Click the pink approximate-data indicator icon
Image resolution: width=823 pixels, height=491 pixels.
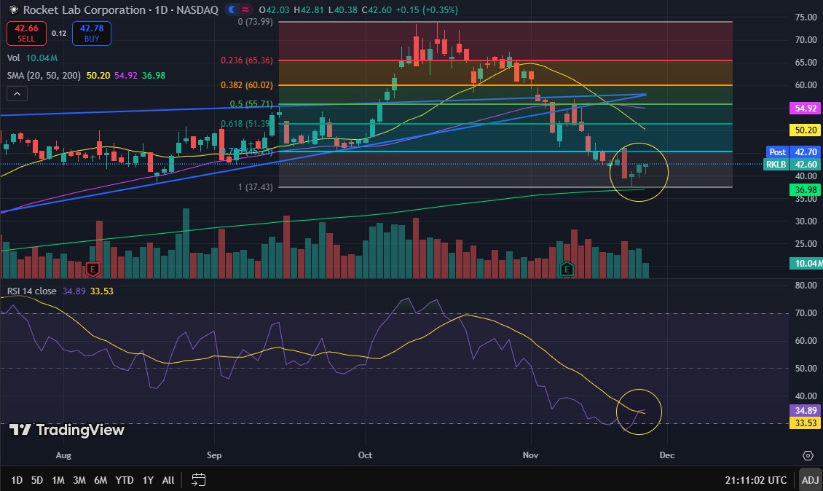[245, 9]
